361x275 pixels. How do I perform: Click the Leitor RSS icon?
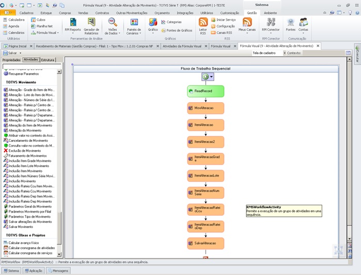click(203, 25)
